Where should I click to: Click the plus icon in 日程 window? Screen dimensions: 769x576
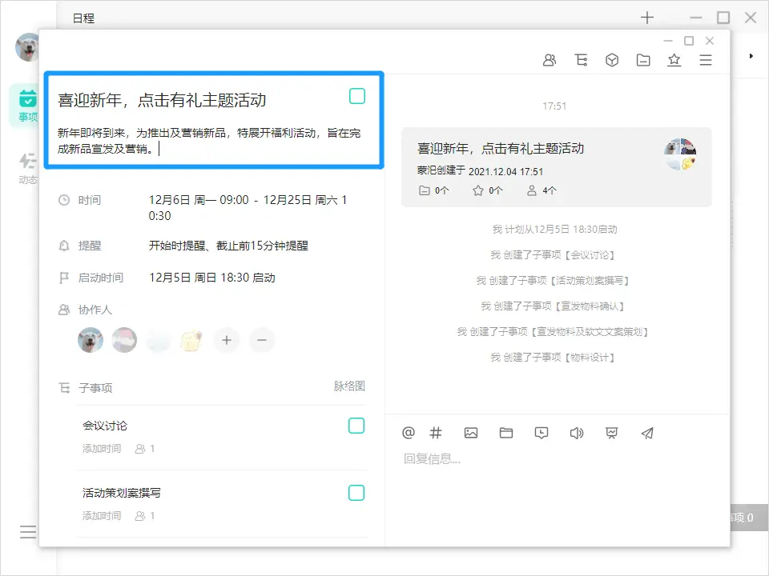pyautogui.click(x=647, y=18)
